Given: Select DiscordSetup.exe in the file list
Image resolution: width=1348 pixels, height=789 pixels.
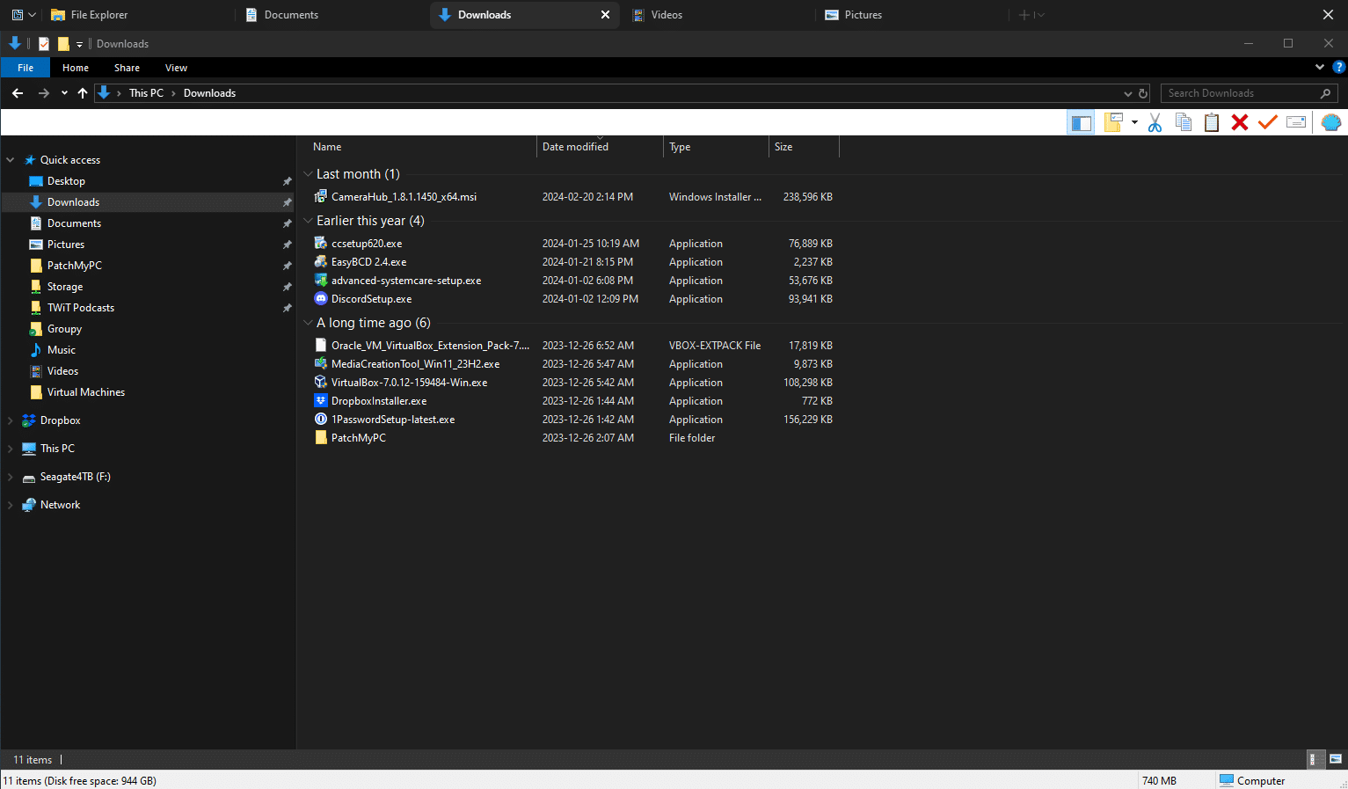Looking at the screenshot, I should pos(371,299).
